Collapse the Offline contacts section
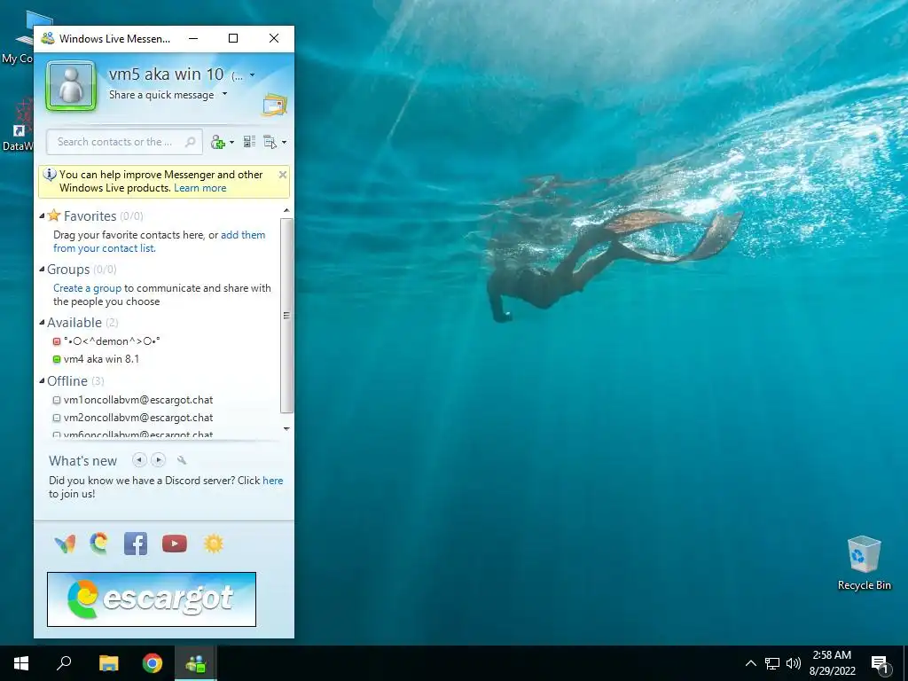Viewport: 908px width, 681px height. pos(42,381)
